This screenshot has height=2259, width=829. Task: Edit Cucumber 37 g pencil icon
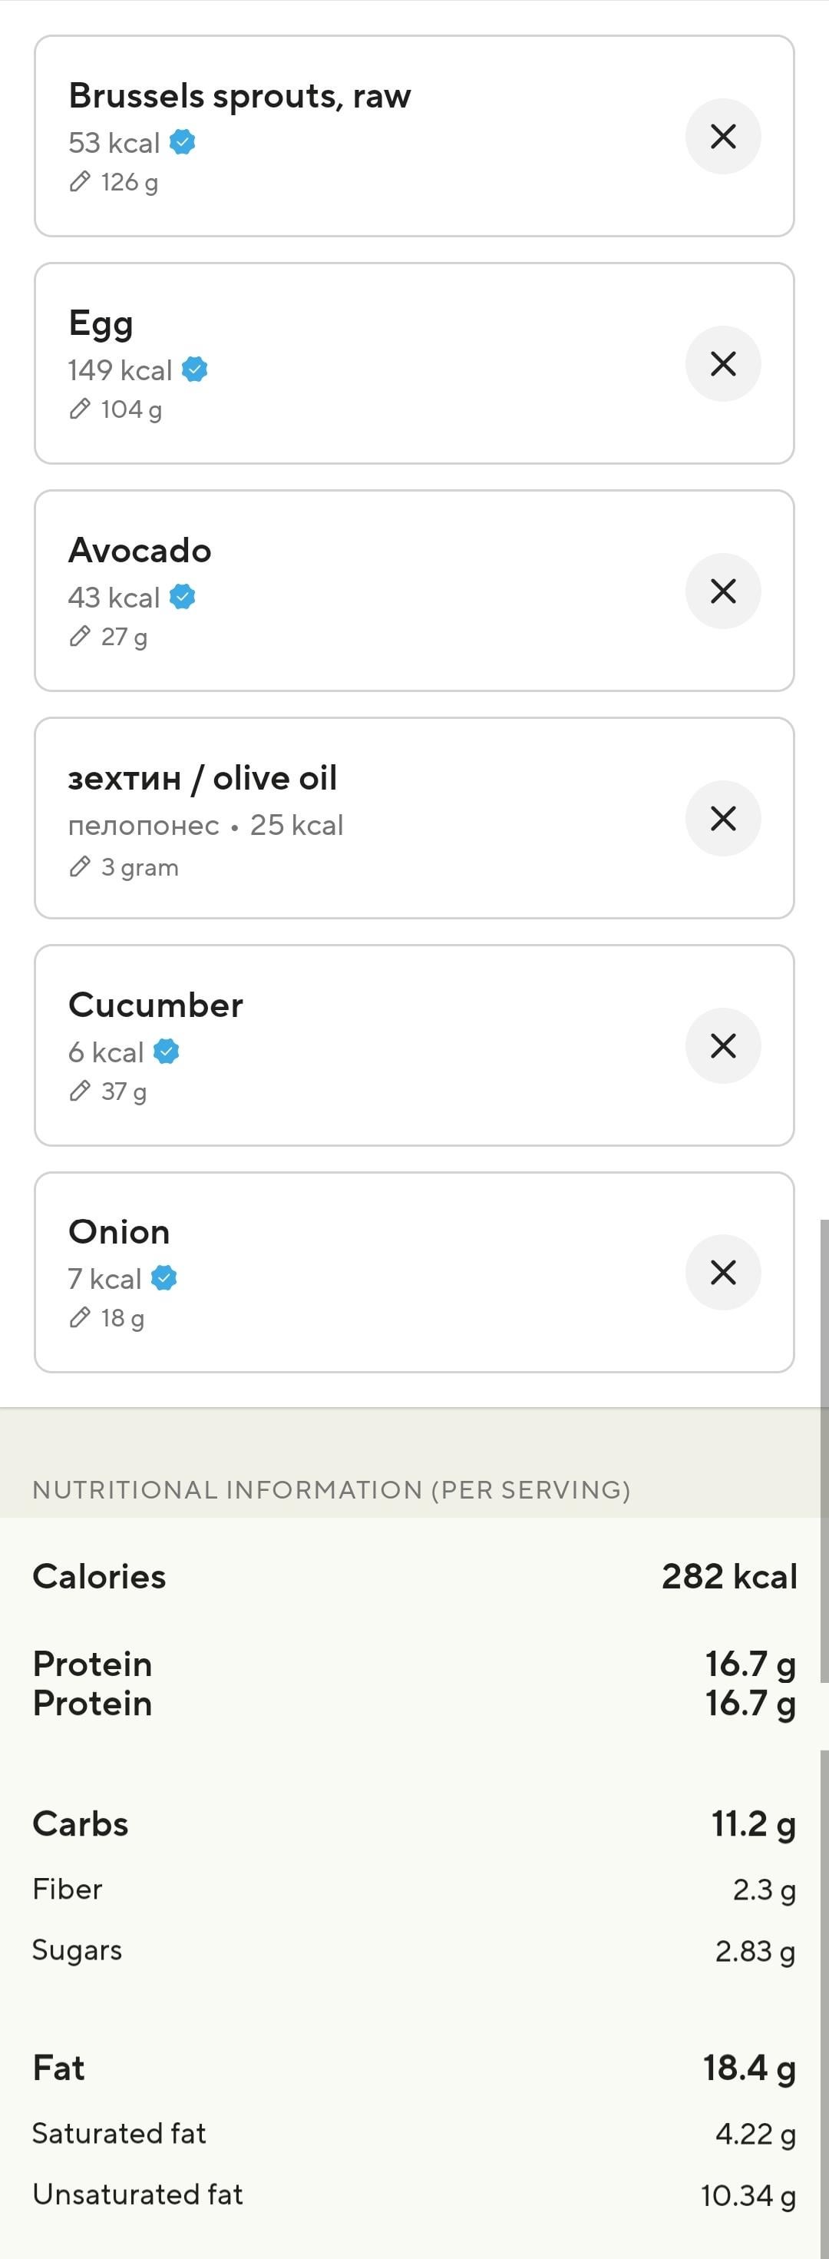(80, 1090)
